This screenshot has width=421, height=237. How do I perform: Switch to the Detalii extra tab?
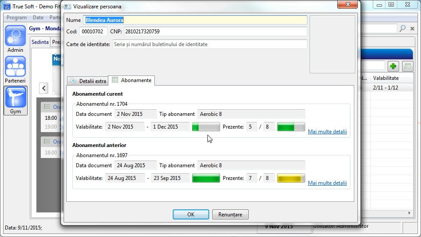pos(88,81)
